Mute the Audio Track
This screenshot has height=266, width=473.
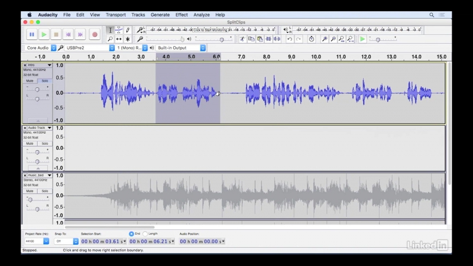[x=30, y=144]
